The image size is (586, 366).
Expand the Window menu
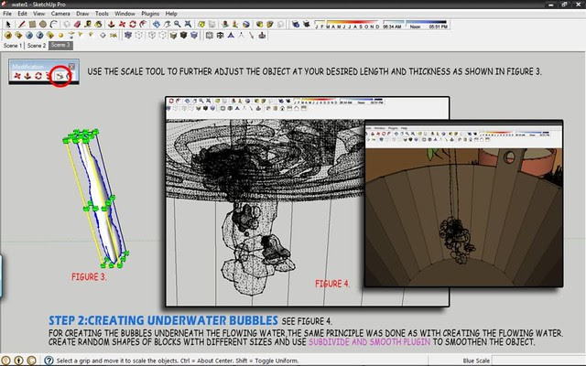click(x=125, y=15)
